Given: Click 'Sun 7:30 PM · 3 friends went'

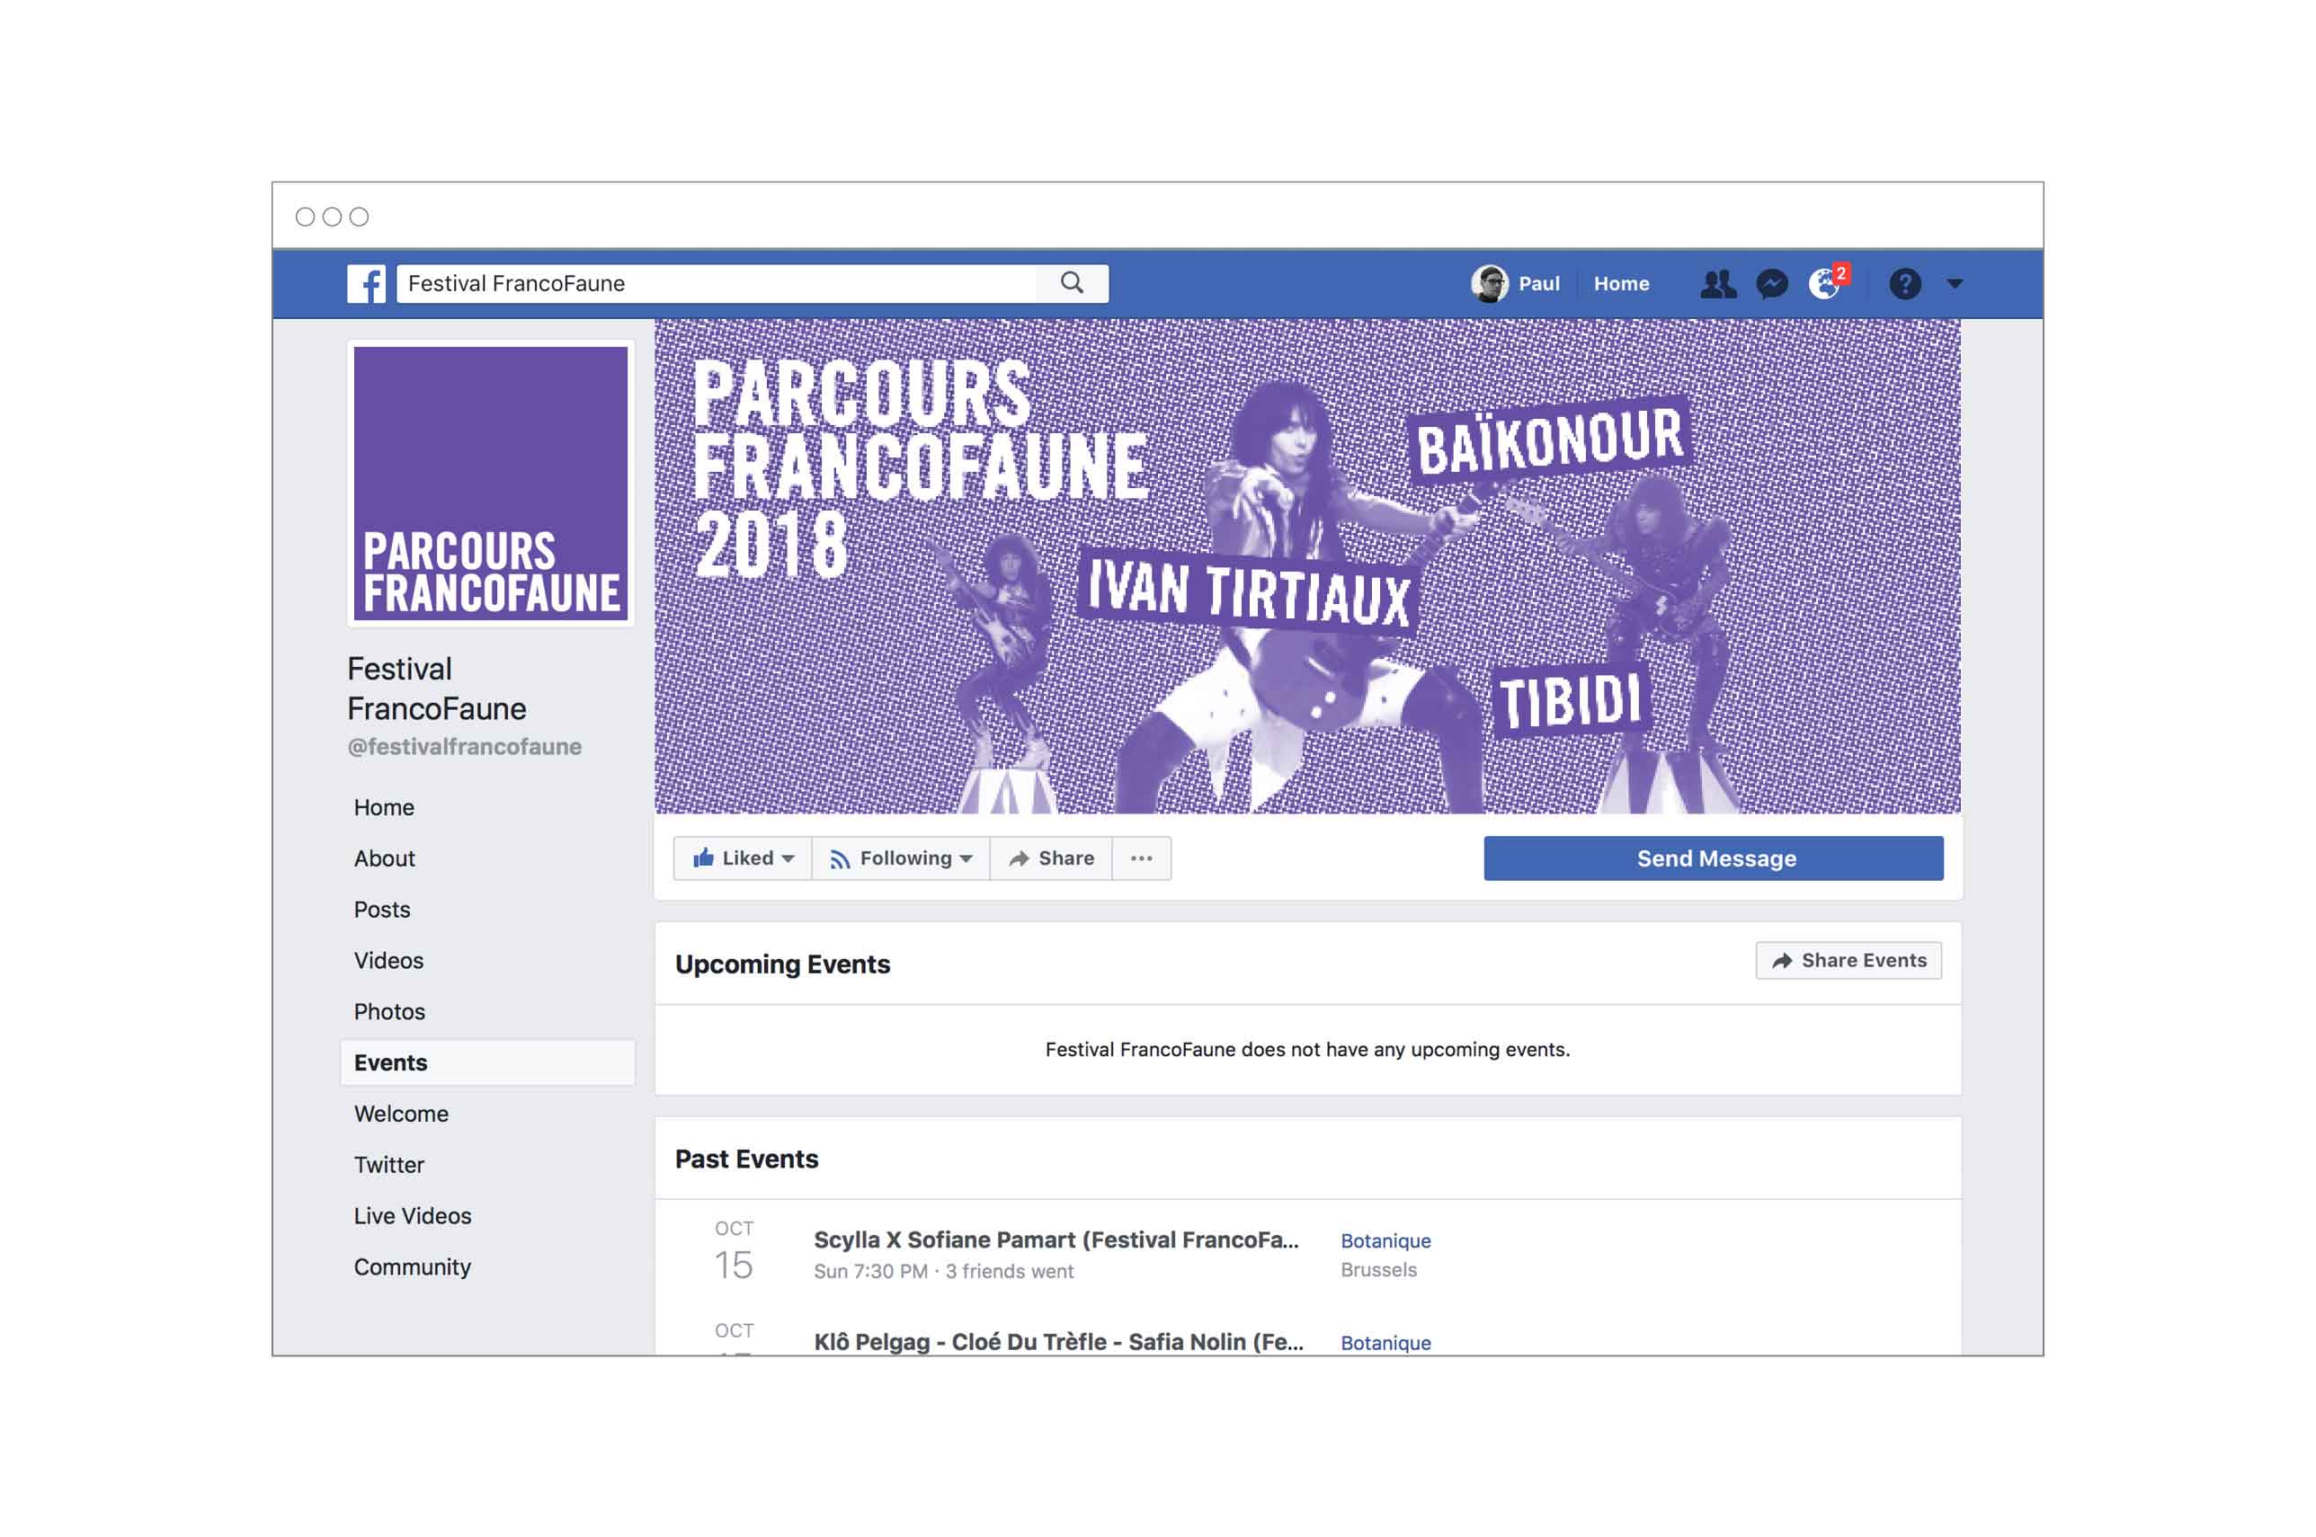Looking at the screenshot, I should tap(943, 1271).
